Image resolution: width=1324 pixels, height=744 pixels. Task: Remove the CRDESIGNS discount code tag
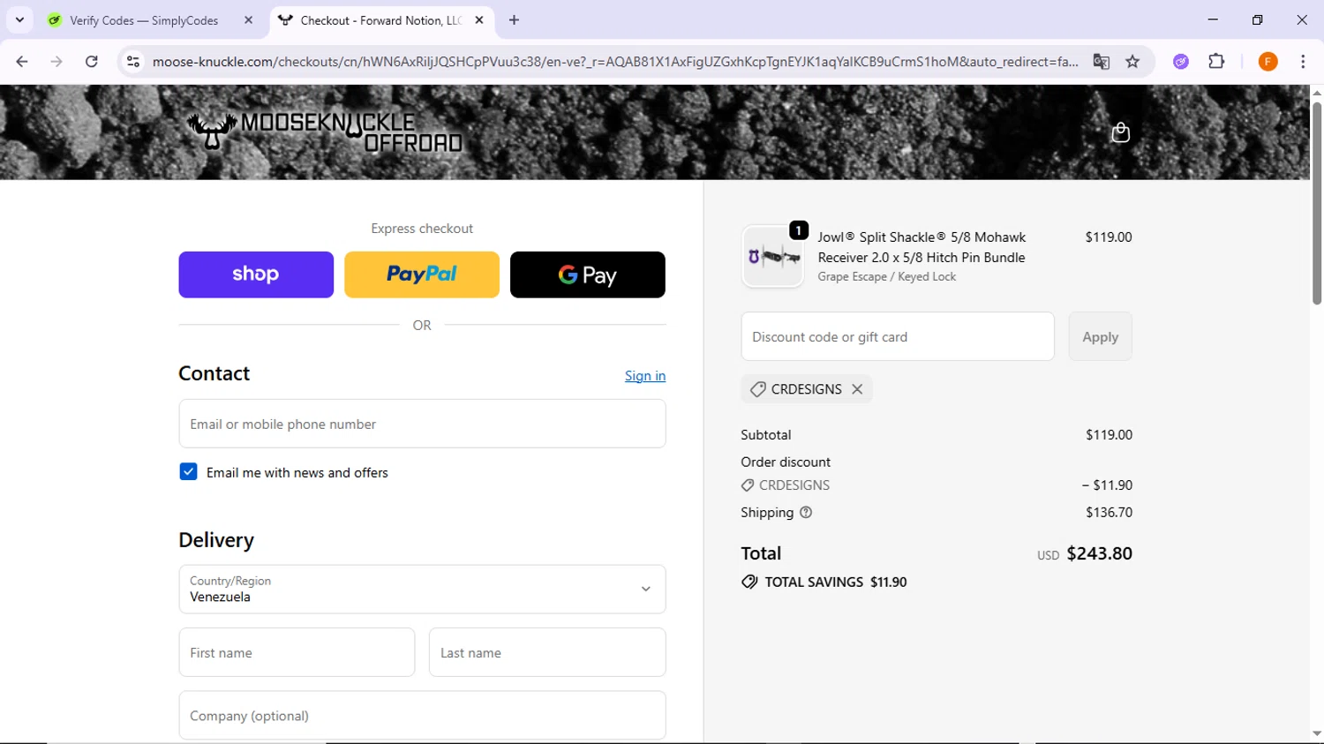click(x=857, y=389)
